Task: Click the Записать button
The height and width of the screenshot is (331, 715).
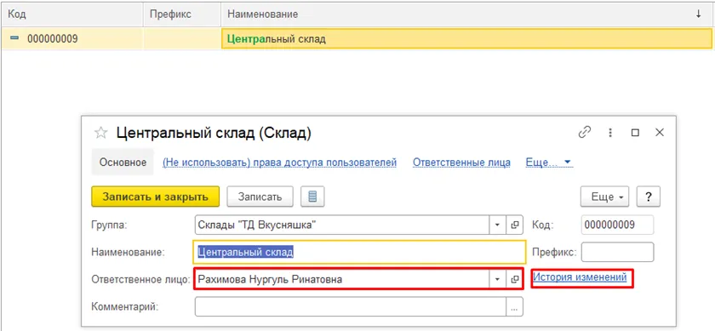Action: tap(260, 197)
